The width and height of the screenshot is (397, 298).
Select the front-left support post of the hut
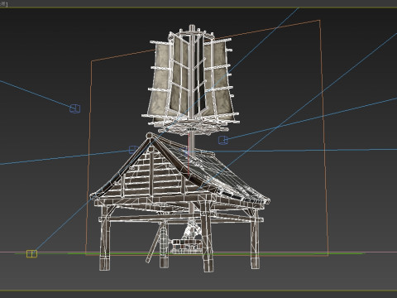(x=105, y=238)
